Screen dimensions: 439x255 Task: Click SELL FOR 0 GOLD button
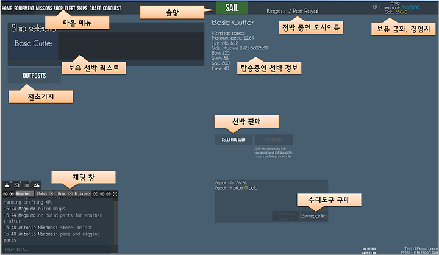point(234,140)
